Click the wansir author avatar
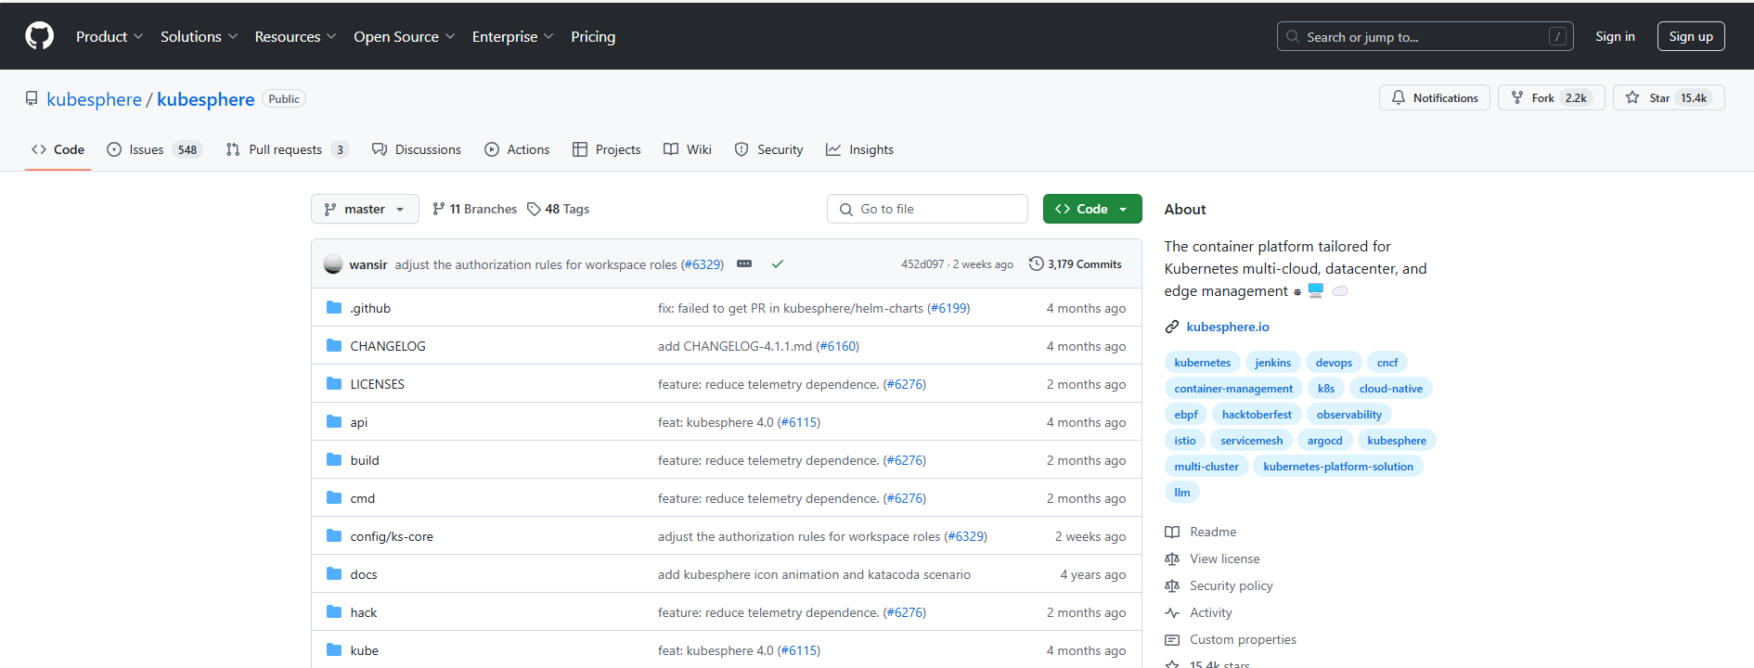This screenshot has height=668, width=1754. tap(333, 264)
